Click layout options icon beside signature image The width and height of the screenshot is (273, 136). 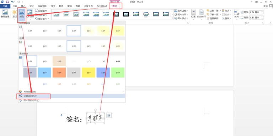tap(109, 115)
